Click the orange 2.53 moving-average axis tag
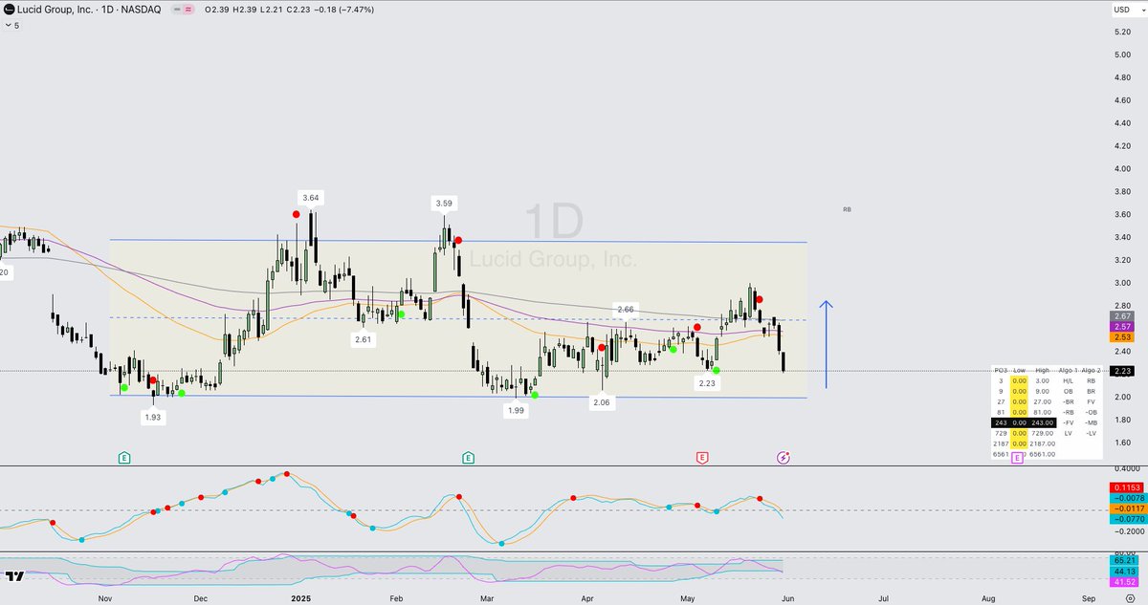The width and height of the screenshot is (1148, 605). 1122,337
